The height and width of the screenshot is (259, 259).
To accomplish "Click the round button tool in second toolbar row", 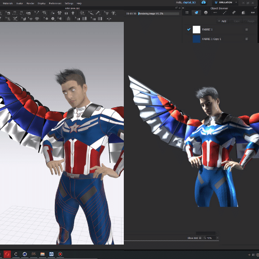I will [x=53, y=19].
